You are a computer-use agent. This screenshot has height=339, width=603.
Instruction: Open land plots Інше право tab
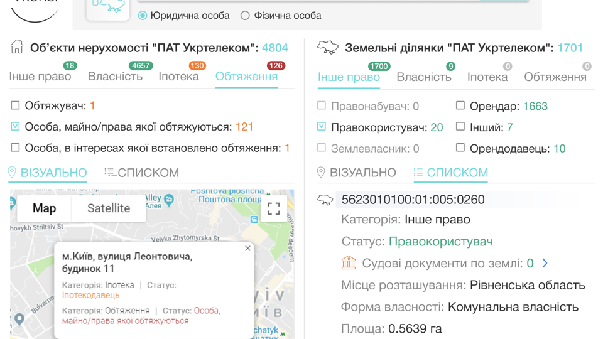pyautogui.click(x=349, y=77)
